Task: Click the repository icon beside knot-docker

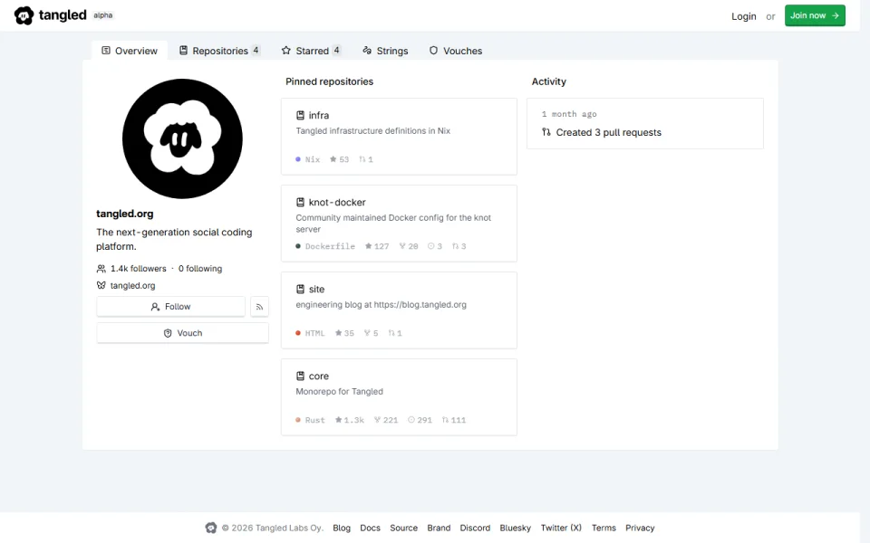Action: [x=300, y=202]
